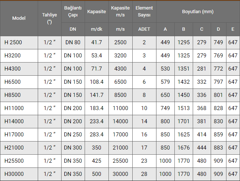Click the DN 80 connection cell
This screenshot has width=240, height=181.
coord(73,42)
